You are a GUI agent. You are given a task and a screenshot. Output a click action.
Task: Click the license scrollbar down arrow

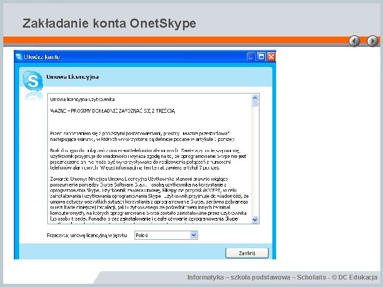(x=255, y=220)
